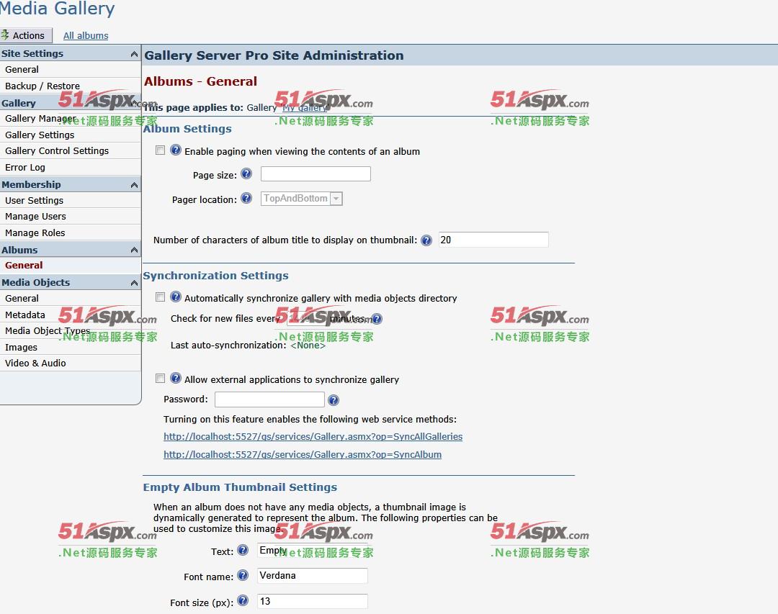The height and width of the screenshot is (614, 778).
Task: Collapse the Albums section
Action: (134, 250)
